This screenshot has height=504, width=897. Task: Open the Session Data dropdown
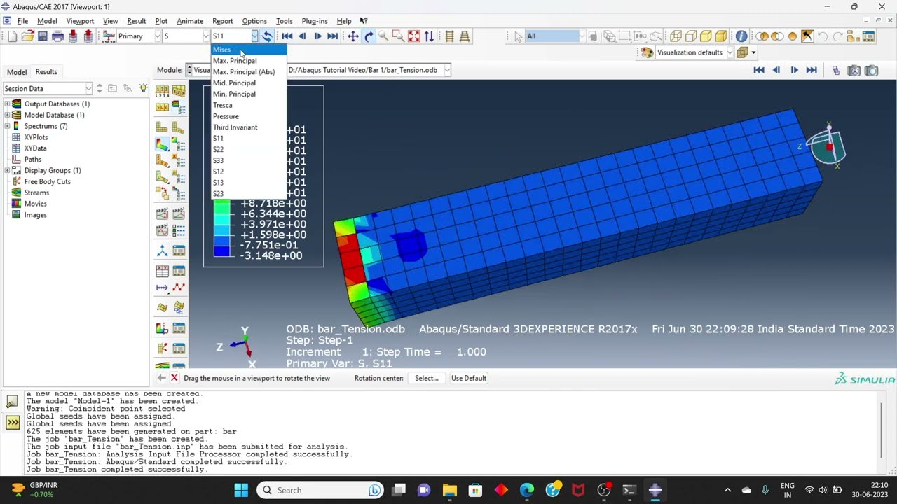(x=88, y=88)
